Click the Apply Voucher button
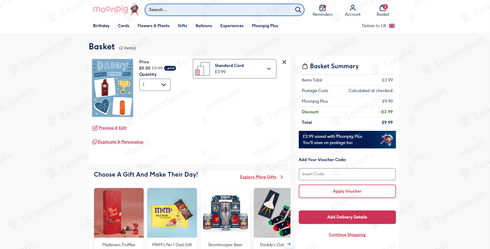The width and height of the screenshot is (490, 249). 347,191
